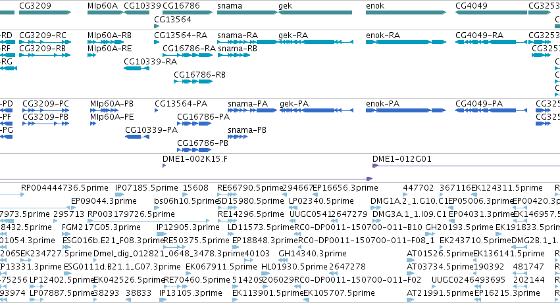Click transcript CG10339-RA
The height and width of the screenshot is (303, 560).
(150, 62)
